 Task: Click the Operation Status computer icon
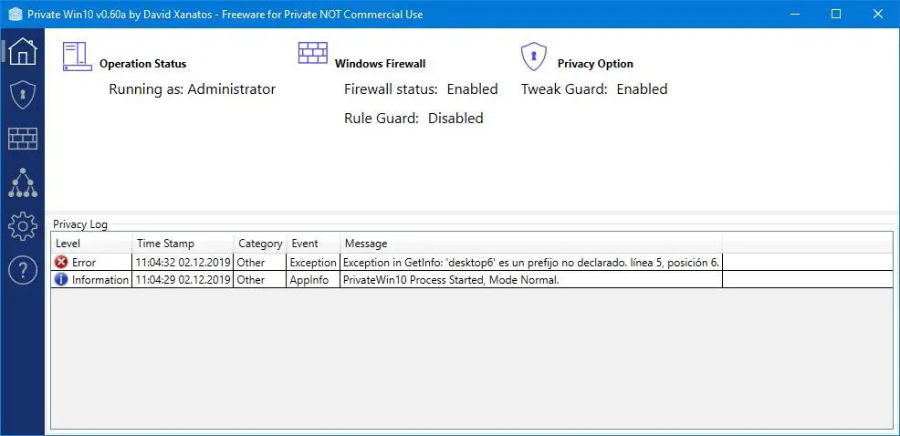point(77,57)
